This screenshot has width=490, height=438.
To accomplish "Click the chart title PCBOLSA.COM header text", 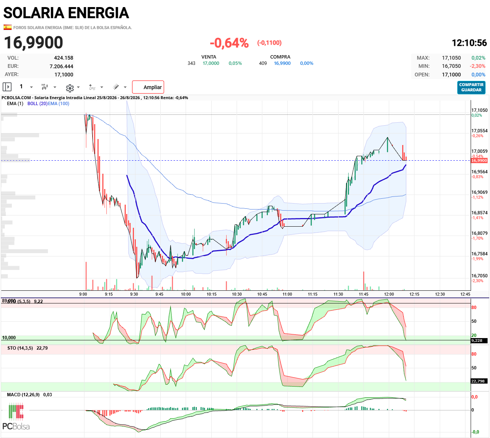I will pyautogui.click(x=95, y=98).
